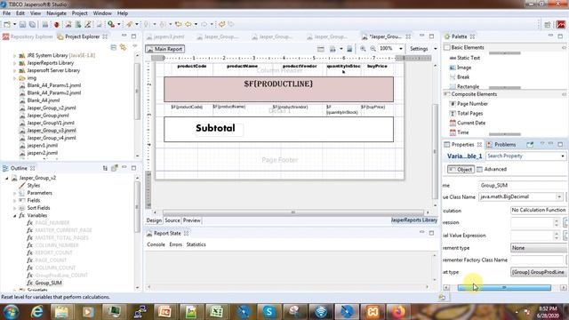
Task: Click the yellow back navigation arrow icon
Action: tap(188, 24)
